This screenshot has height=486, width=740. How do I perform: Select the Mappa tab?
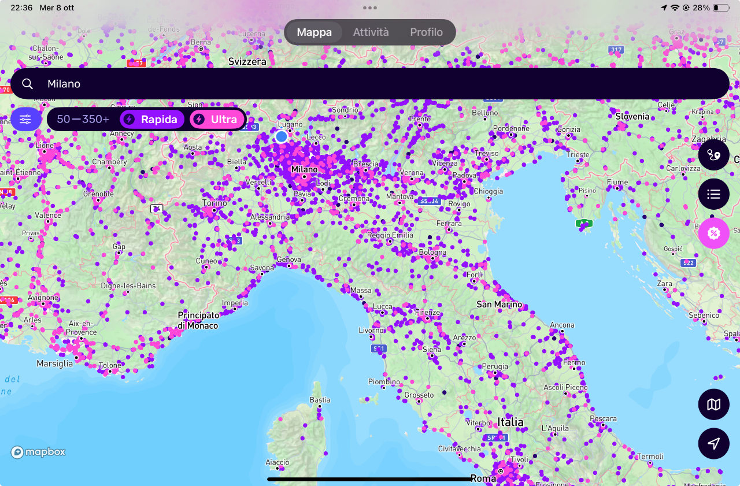[x=314, y=32]
